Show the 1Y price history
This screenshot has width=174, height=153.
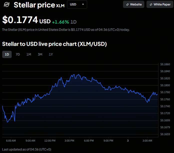[x=51, y=54]
